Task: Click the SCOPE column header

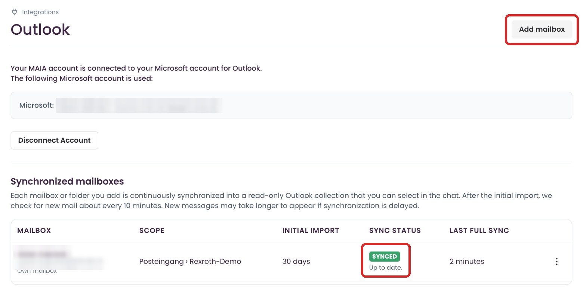Action: [152, 231]
